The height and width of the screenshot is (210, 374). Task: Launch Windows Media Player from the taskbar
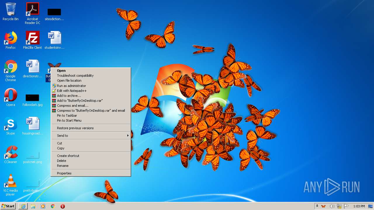point(43,206)
